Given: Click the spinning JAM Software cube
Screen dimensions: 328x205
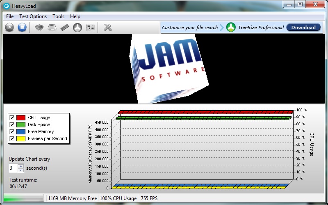Looking at the screenshot, I should tap(169, 69).
